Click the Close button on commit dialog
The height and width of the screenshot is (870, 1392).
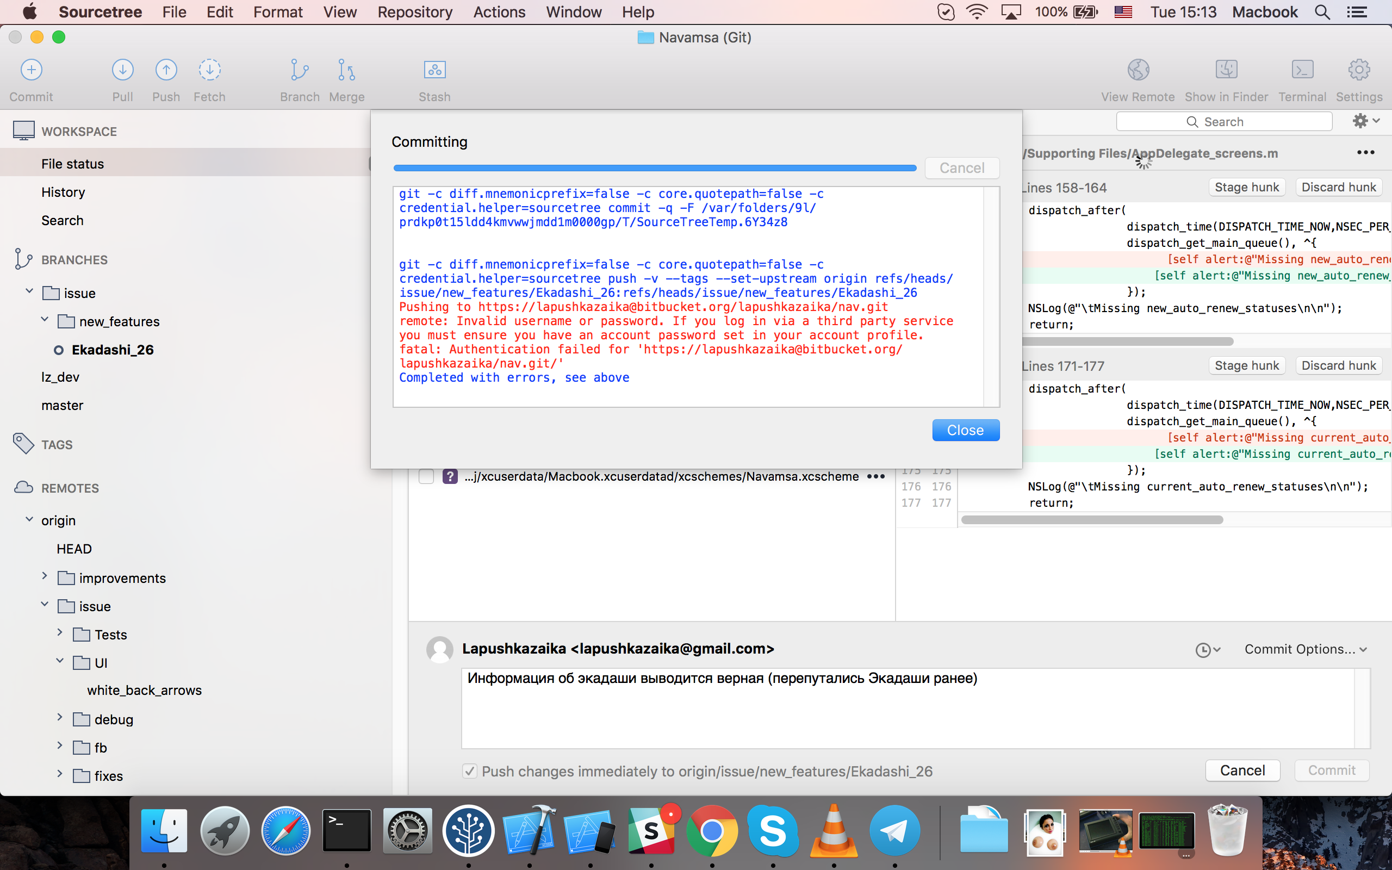coord(965,430)
